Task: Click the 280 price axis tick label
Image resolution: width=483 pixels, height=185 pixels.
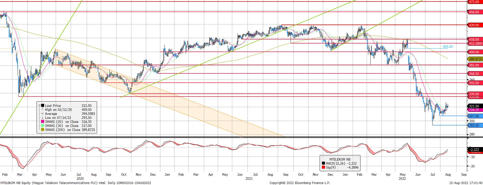Action: point(472,134)
